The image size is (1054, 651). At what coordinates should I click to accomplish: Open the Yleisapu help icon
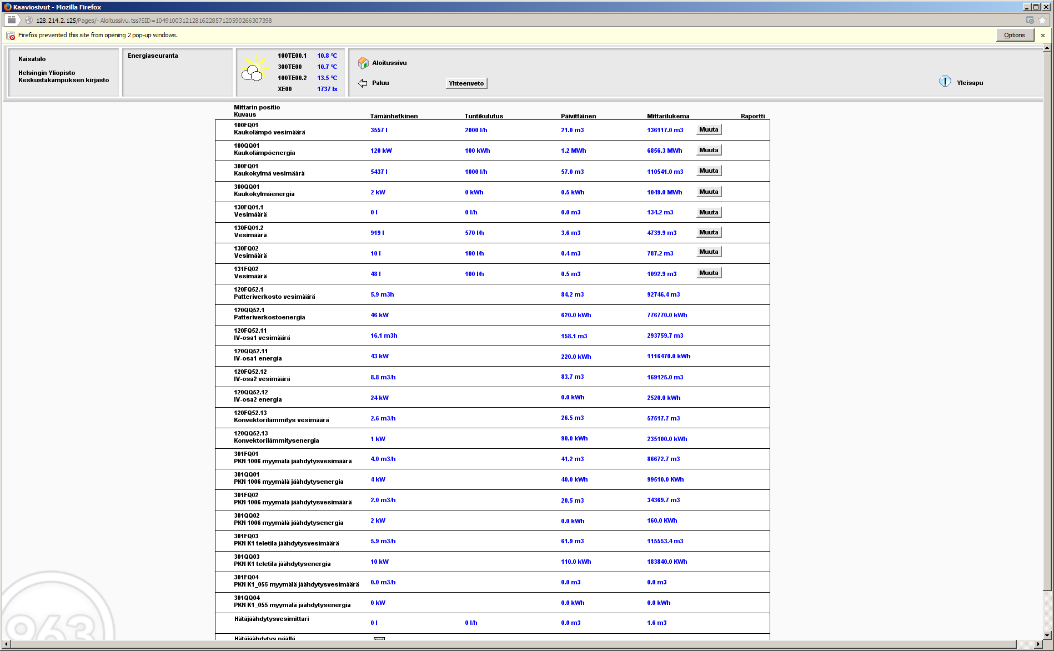pos(945,82)
